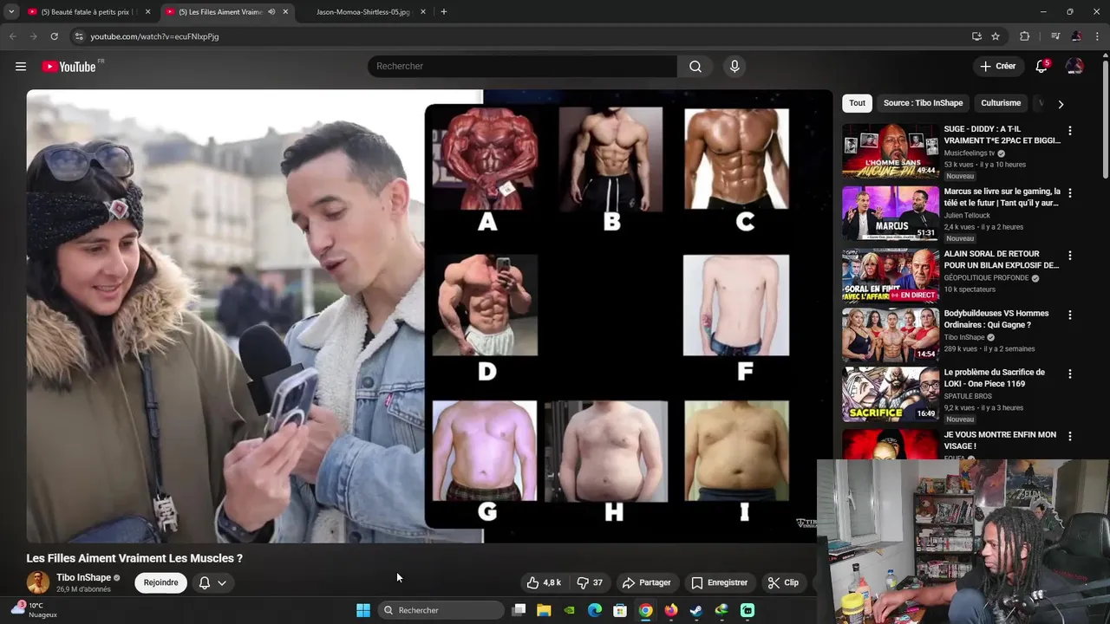Launch Microsoft Edge from the taskbar
The image size is (1110, 624).
pos(595,610)
